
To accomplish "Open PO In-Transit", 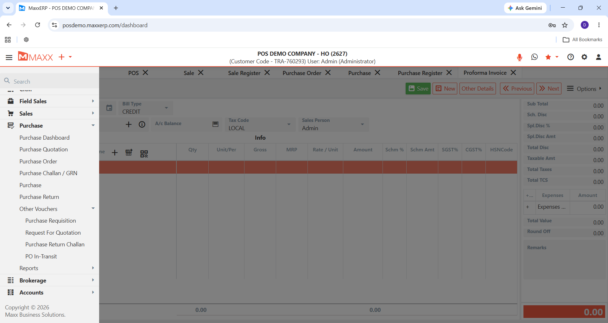I will (41, 256).
